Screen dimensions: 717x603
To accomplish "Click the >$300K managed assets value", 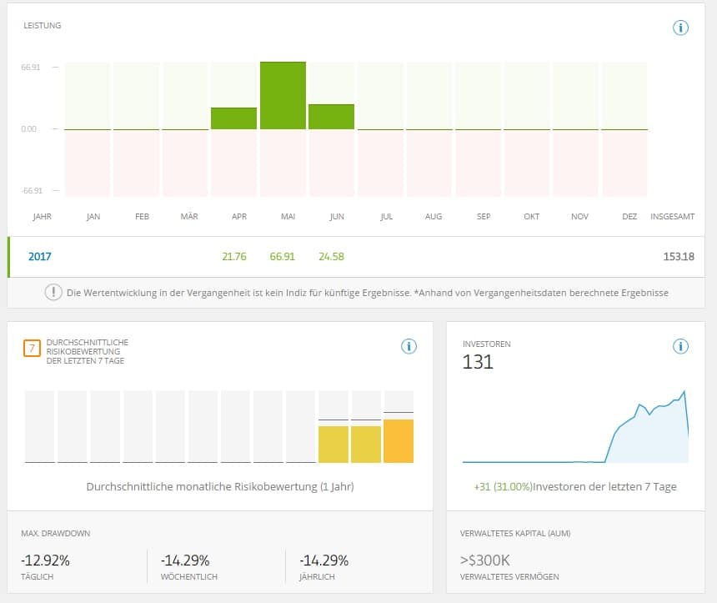I will 486,560.
